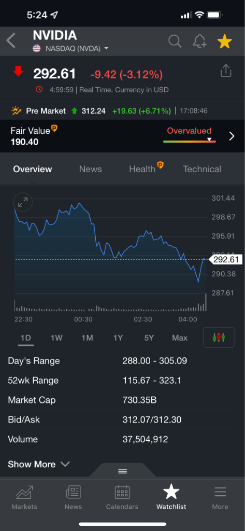Toggle the gold watchlist star
The image size is (245, 531).
pos(224,41)
